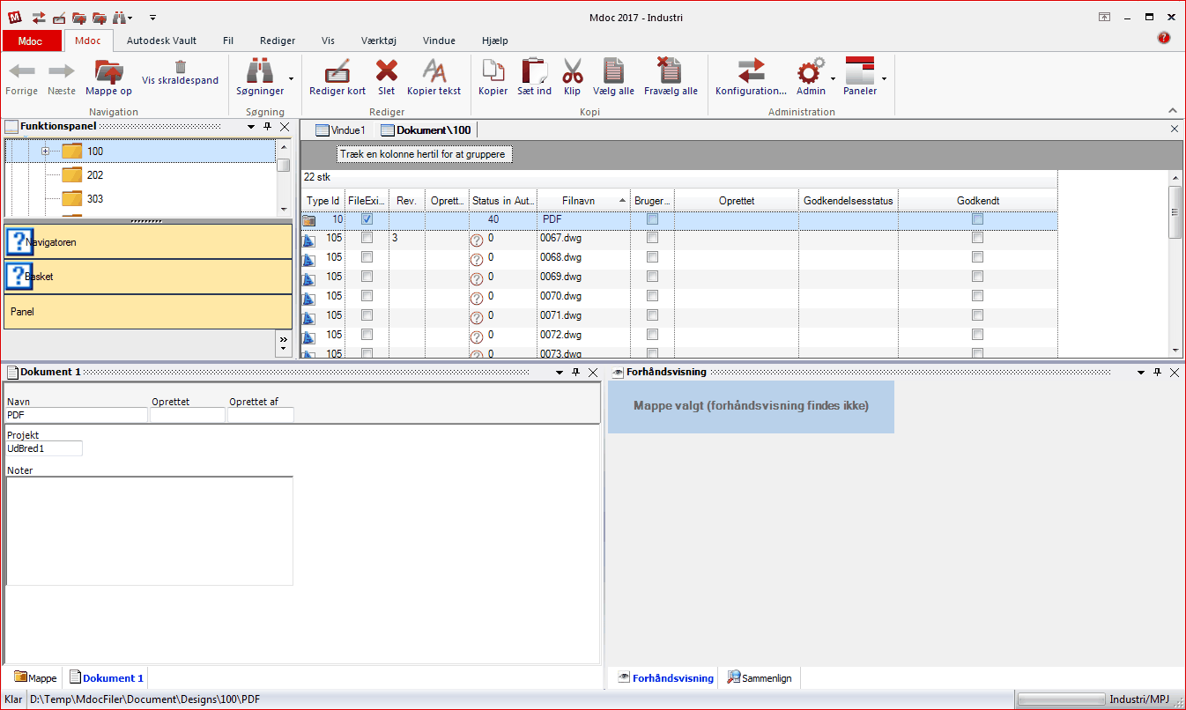This screenshot has width=1186, height=710.
Task: Paste using Sæt ind icon
Action: (x=534, y=70)
